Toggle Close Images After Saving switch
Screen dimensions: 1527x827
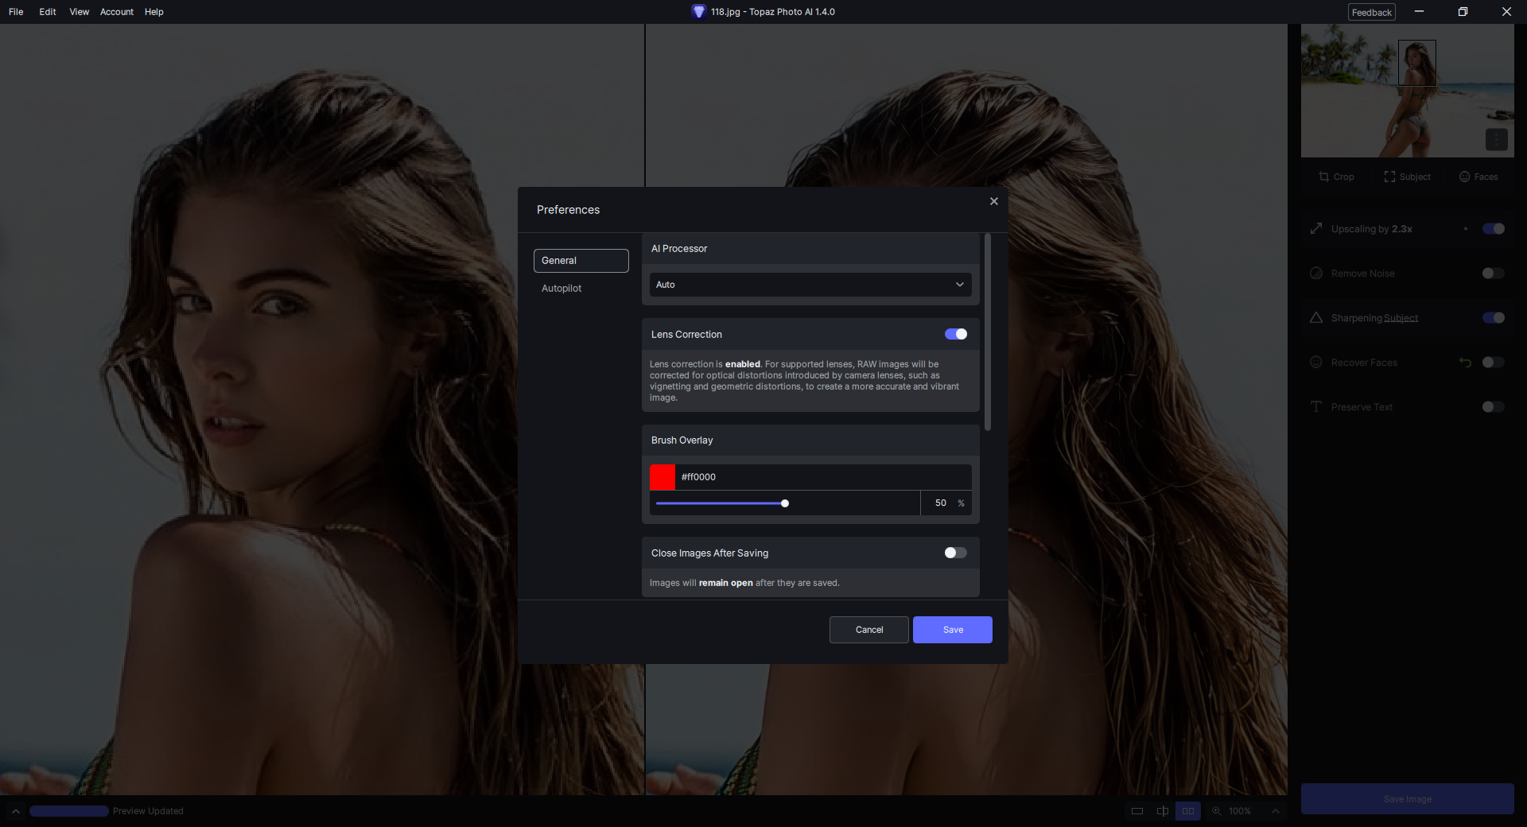tap(956, 553)
